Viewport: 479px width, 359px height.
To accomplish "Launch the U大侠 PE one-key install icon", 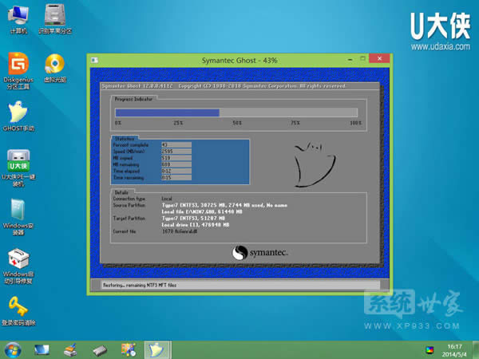I will (18, 160).
